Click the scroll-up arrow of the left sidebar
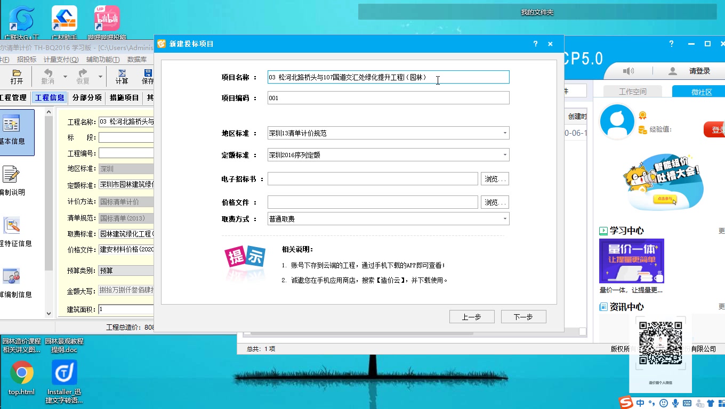 coord(49,112)
